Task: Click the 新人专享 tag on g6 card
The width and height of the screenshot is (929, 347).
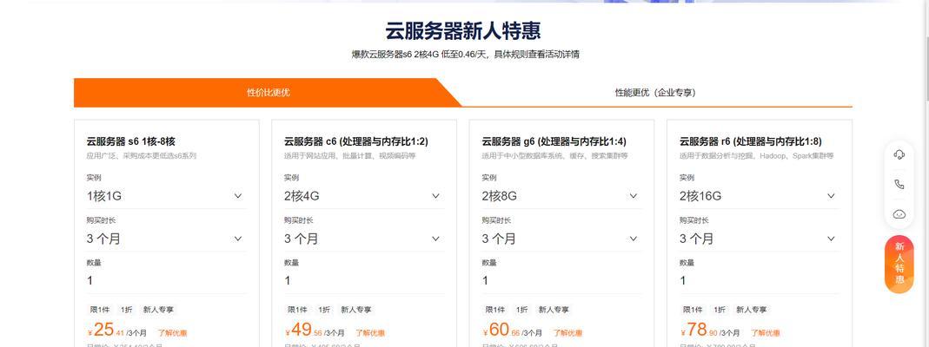Action: (554, 310)
